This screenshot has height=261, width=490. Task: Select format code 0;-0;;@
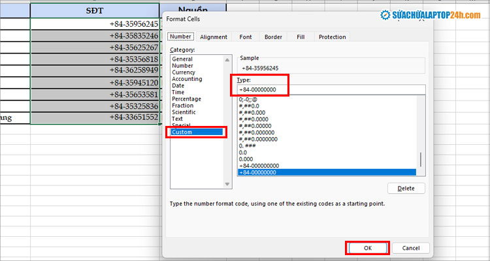pos(248,99)
